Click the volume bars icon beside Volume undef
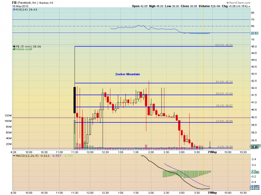 point(14,49)
